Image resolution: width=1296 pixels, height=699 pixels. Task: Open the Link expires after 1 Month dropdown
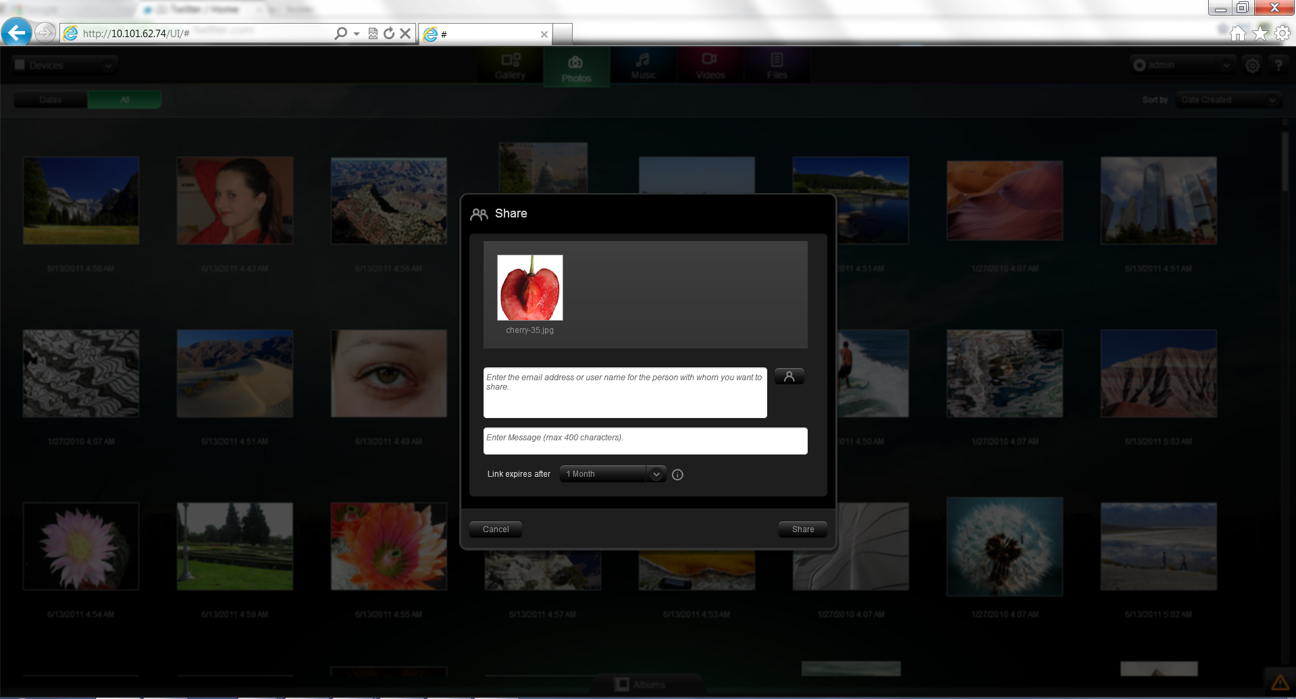[613, 474]
